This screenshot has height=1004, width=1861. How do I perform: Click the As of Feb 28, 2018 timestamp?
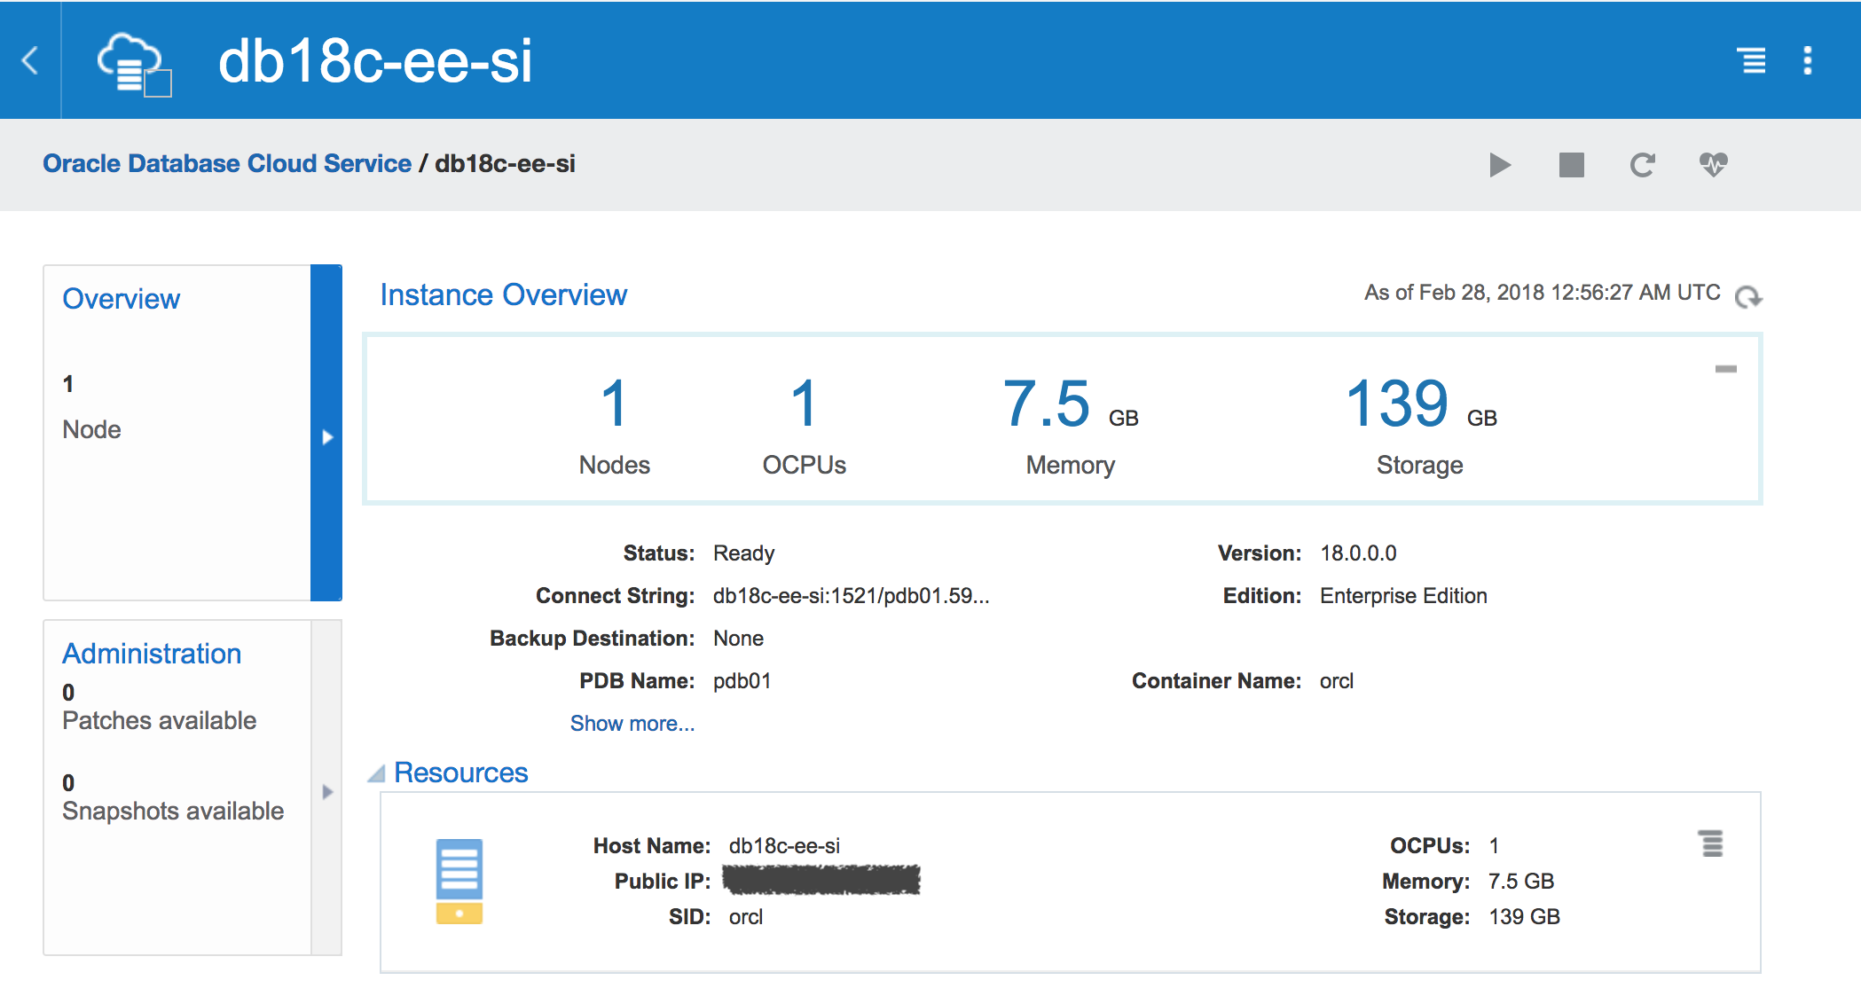click(1542, 293)
